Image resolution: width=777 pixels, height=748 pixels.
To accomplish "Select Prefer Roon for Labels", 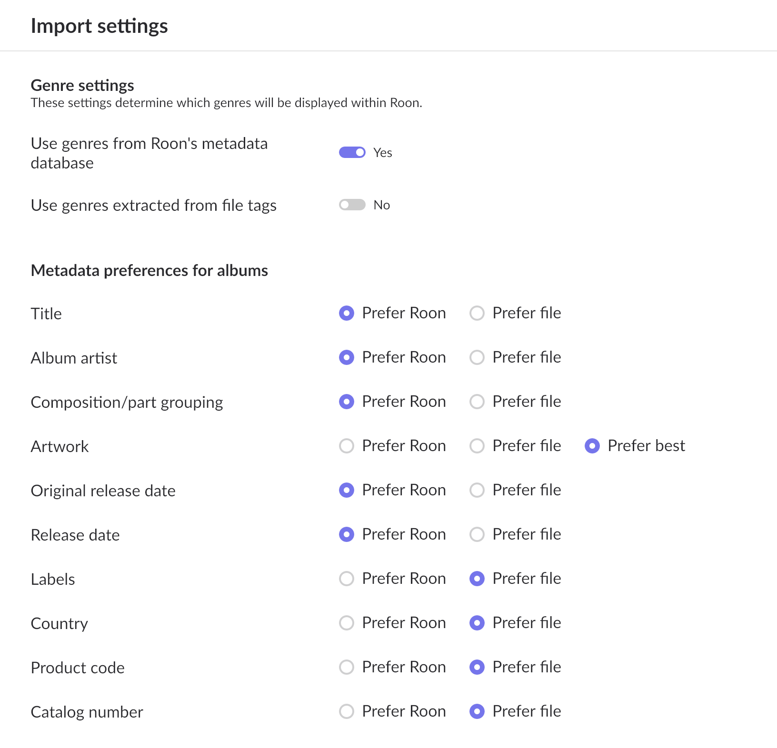I will pyautogui.click(x=347, y=579).
